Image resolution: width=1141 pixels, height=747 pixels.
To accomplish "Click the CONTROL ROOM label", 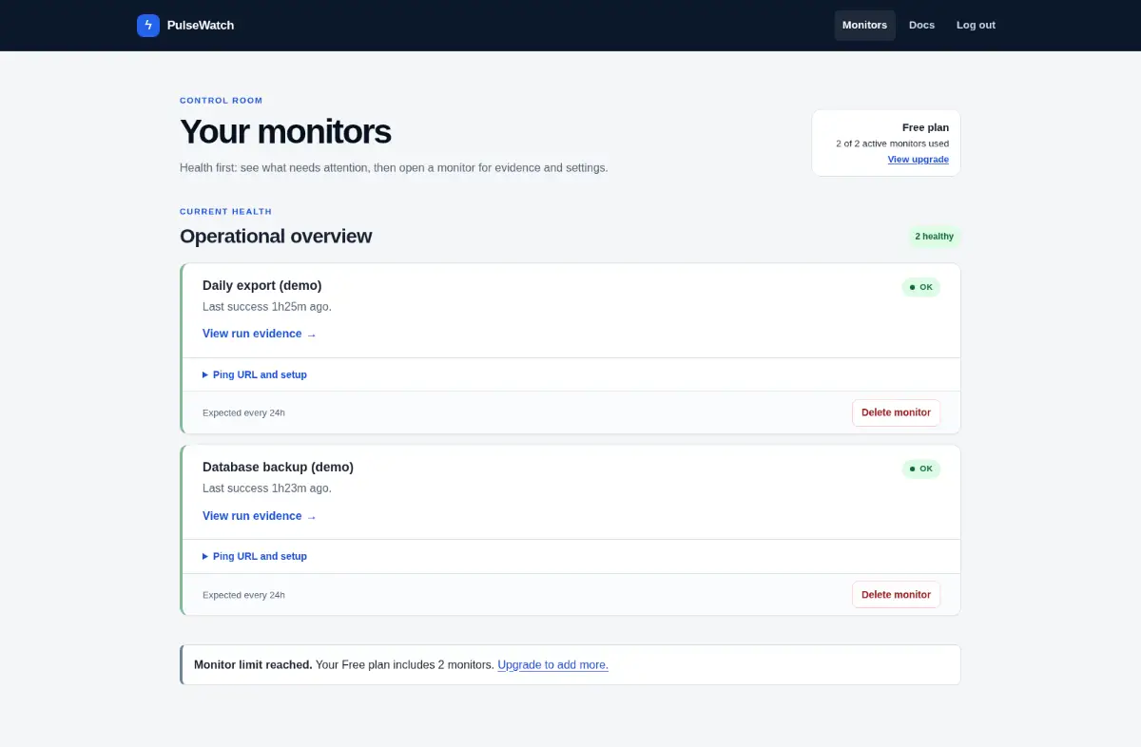I will (x=221, y=101).
